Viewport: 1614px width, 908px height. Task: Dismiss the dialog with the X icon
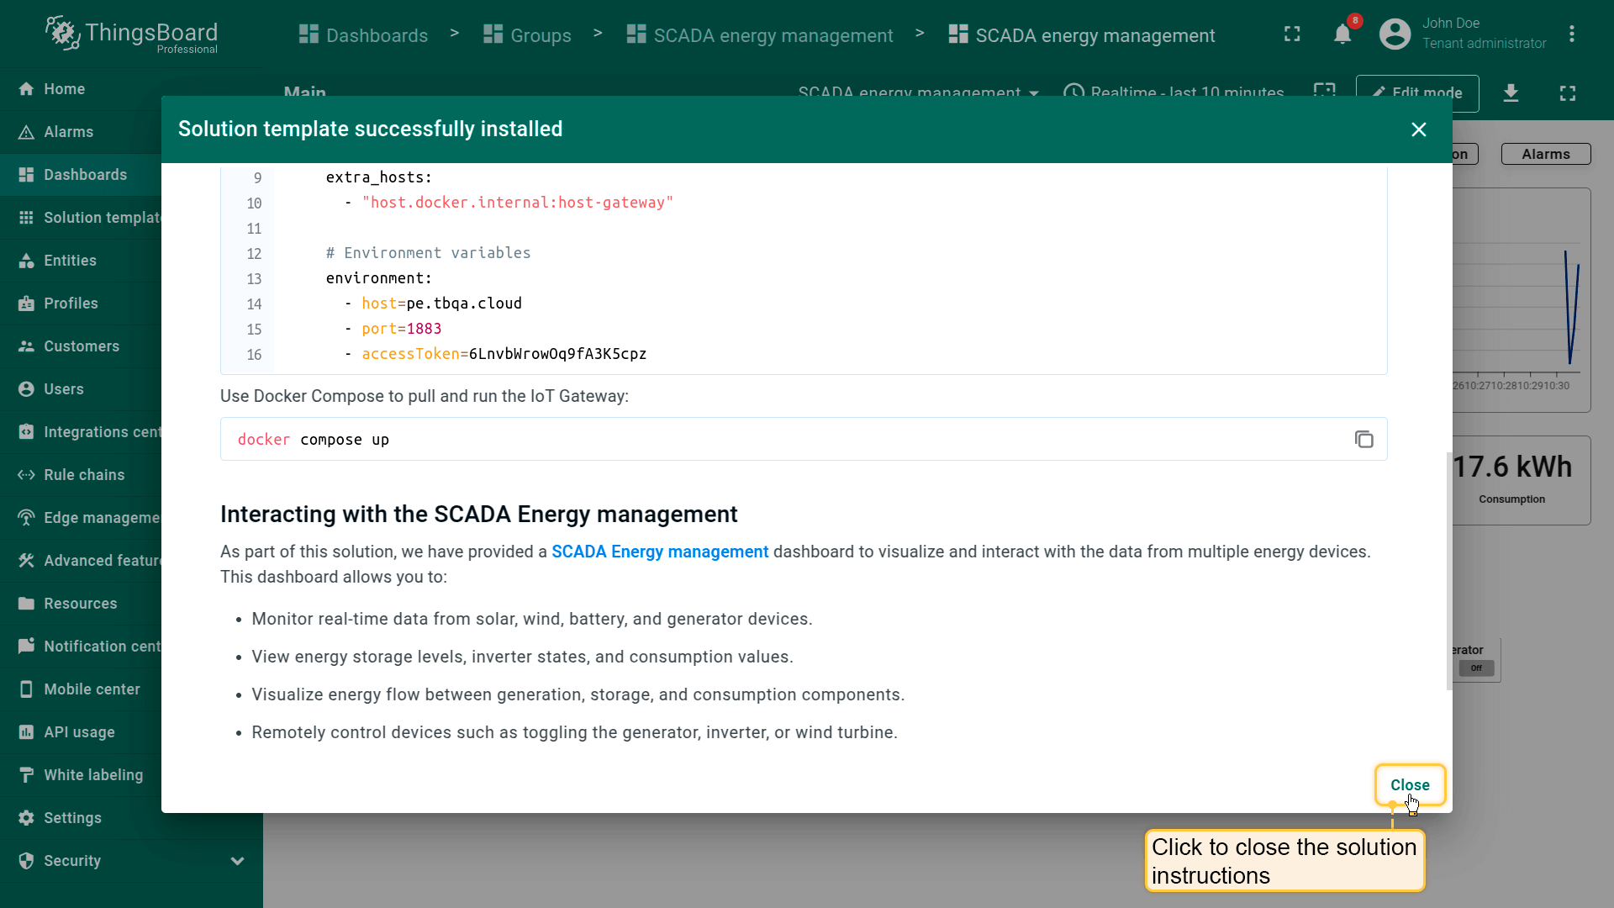[x=1418, y=129]
